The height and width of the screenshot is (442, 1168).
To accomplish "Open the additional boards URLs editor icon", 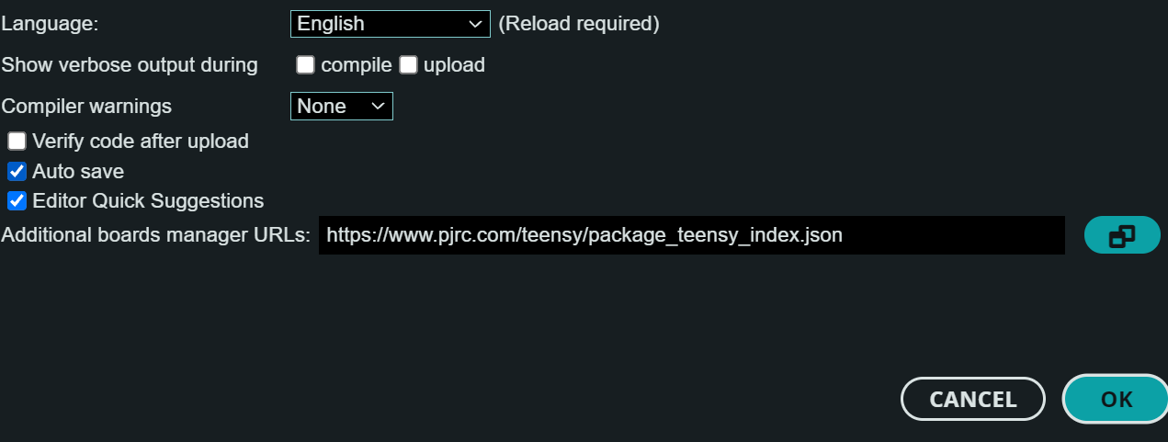I will pyautogui.click(x=1122, y=236).
